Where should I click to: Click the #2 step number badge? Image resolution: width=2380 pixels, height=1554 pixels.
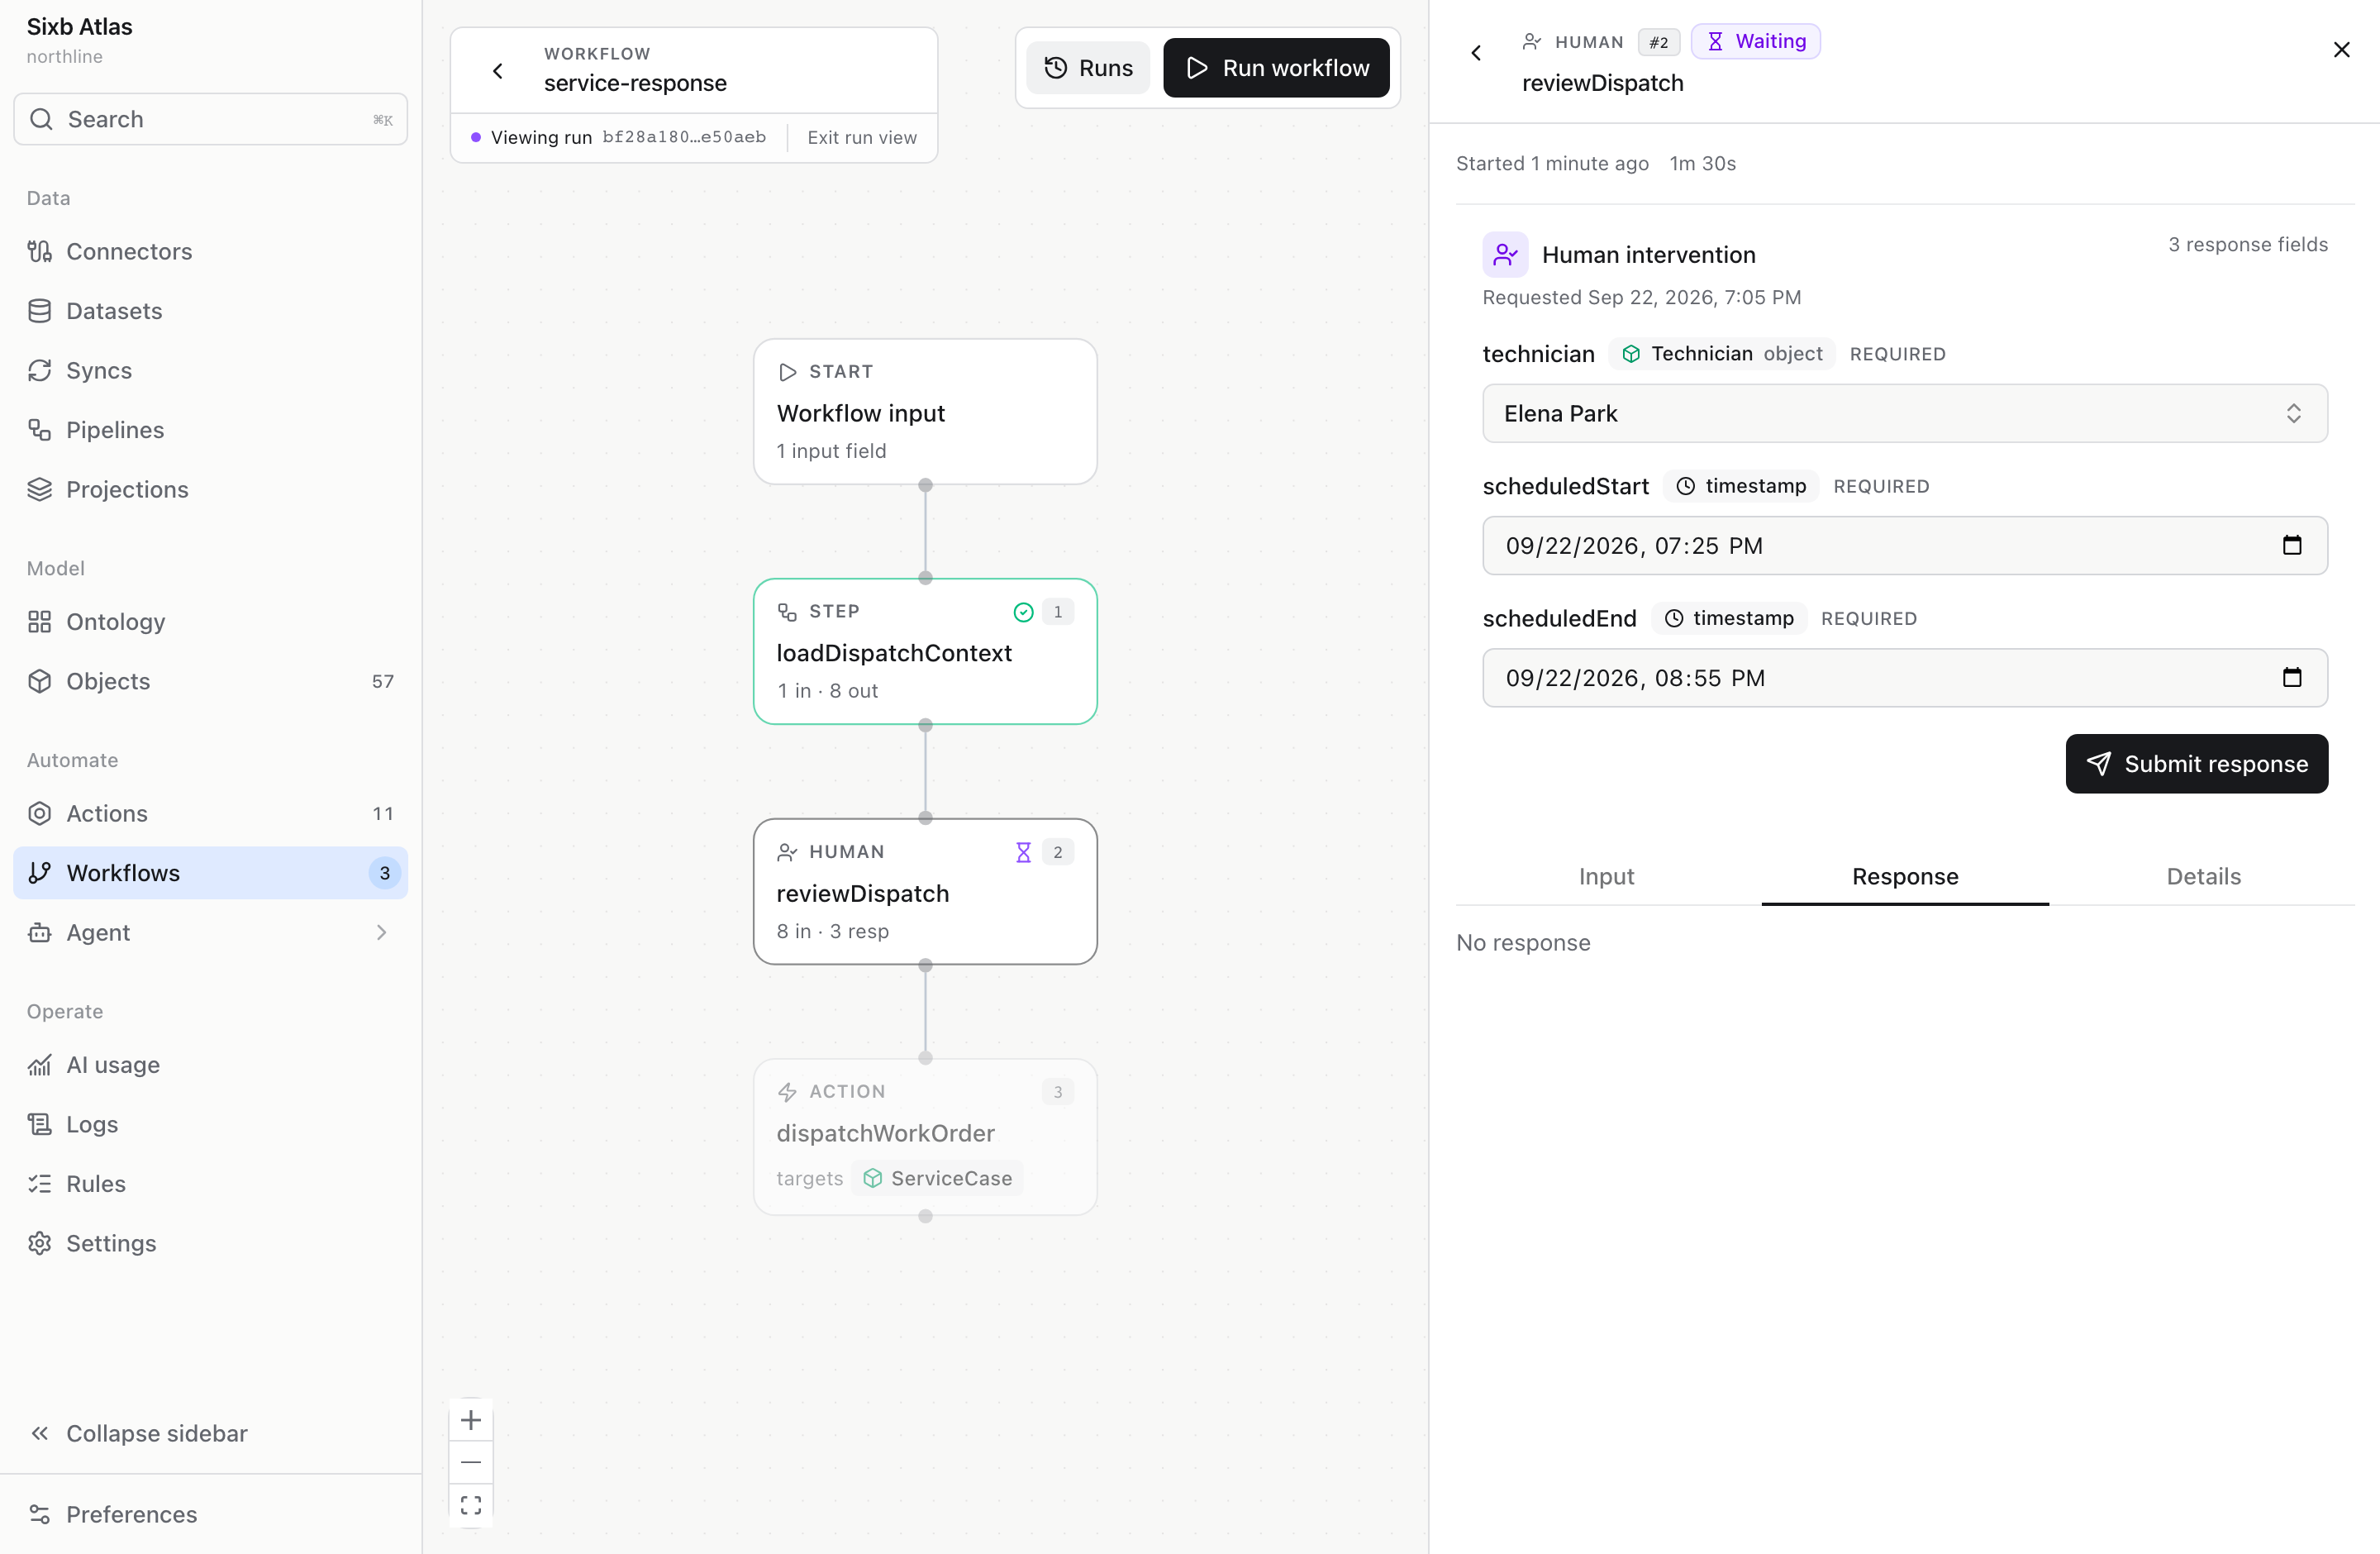(1659, 42)
